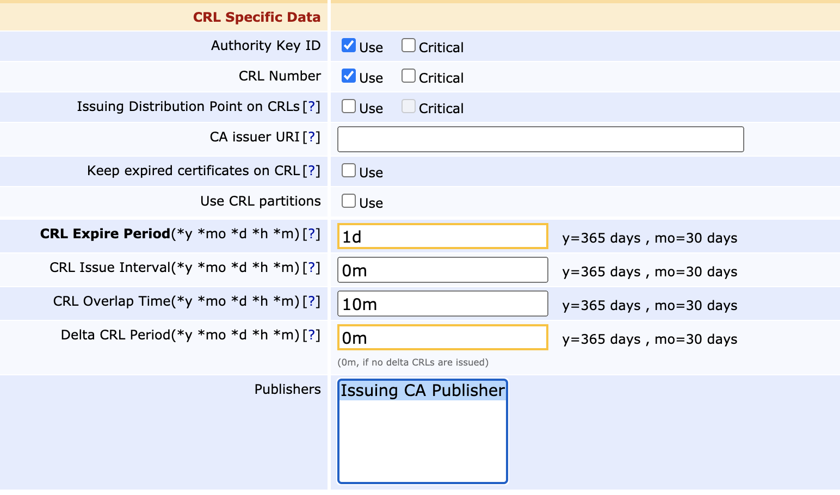Enable Authority Key ID Critical checkbox

pyautogui.click(x=409, y=46)
